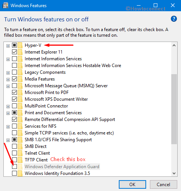Check the TFTP Client box

click(14, 160)
